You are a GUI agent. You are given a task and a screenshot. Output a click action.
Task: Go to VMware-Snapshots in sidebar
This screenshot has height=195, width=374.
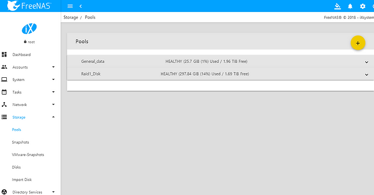[x=28, y=155]
